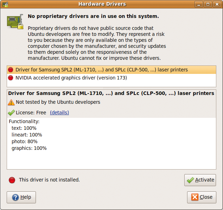Click the title bar X close button
Image resolution: width=223 pixels, height=210 pixels.
tap(217, 4)
